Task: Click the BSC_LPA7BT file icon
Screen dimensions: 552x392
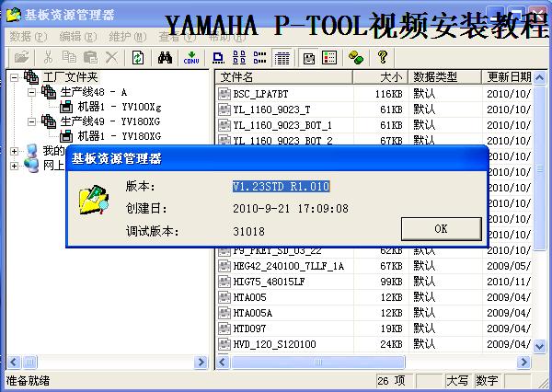Action: 224,94
